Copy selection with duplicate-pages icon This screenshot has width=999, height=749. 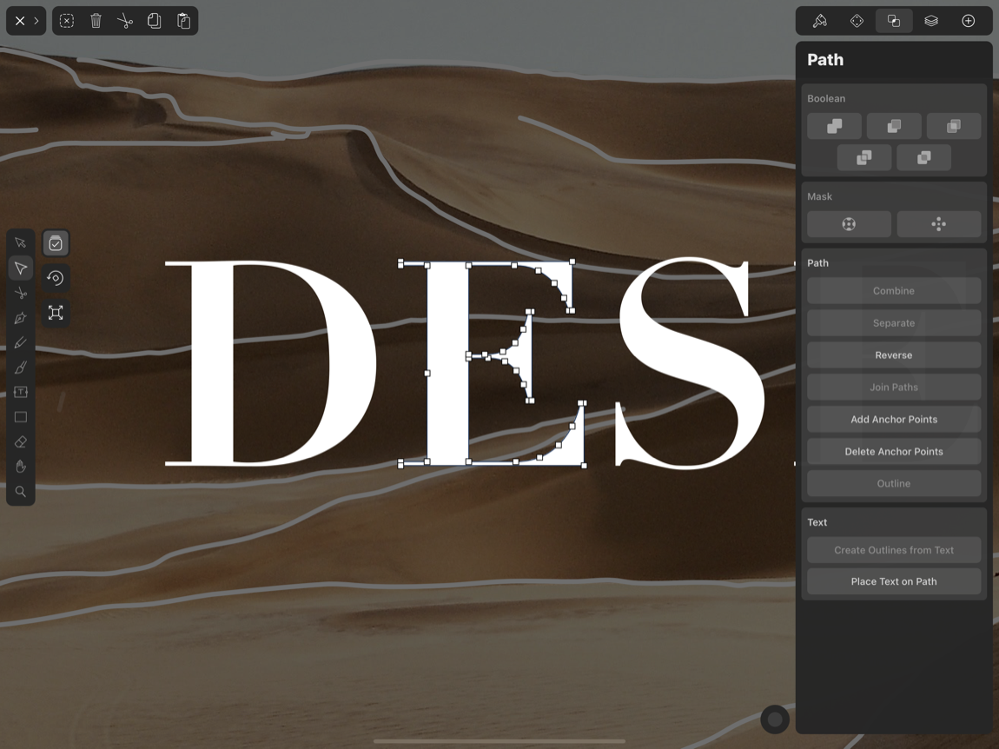pos(154,21)
